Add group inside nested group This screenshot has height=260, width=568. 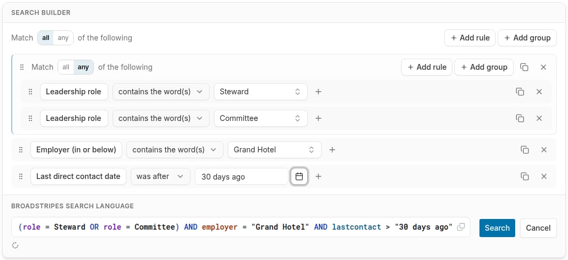484,67
